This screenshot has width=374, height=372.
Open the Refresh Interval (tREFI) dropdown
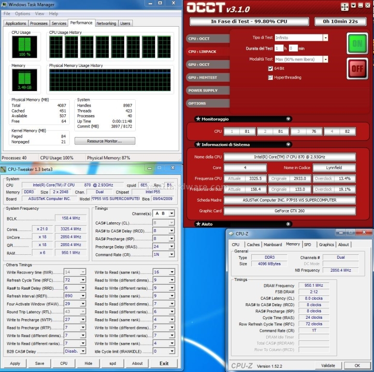click(83, 296)
